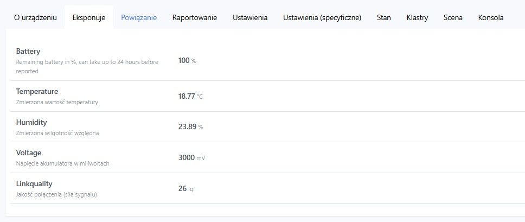The image size is (525, 222).
Task: Switch to the Powiązanie tab
Action: (x=139, y=17)
